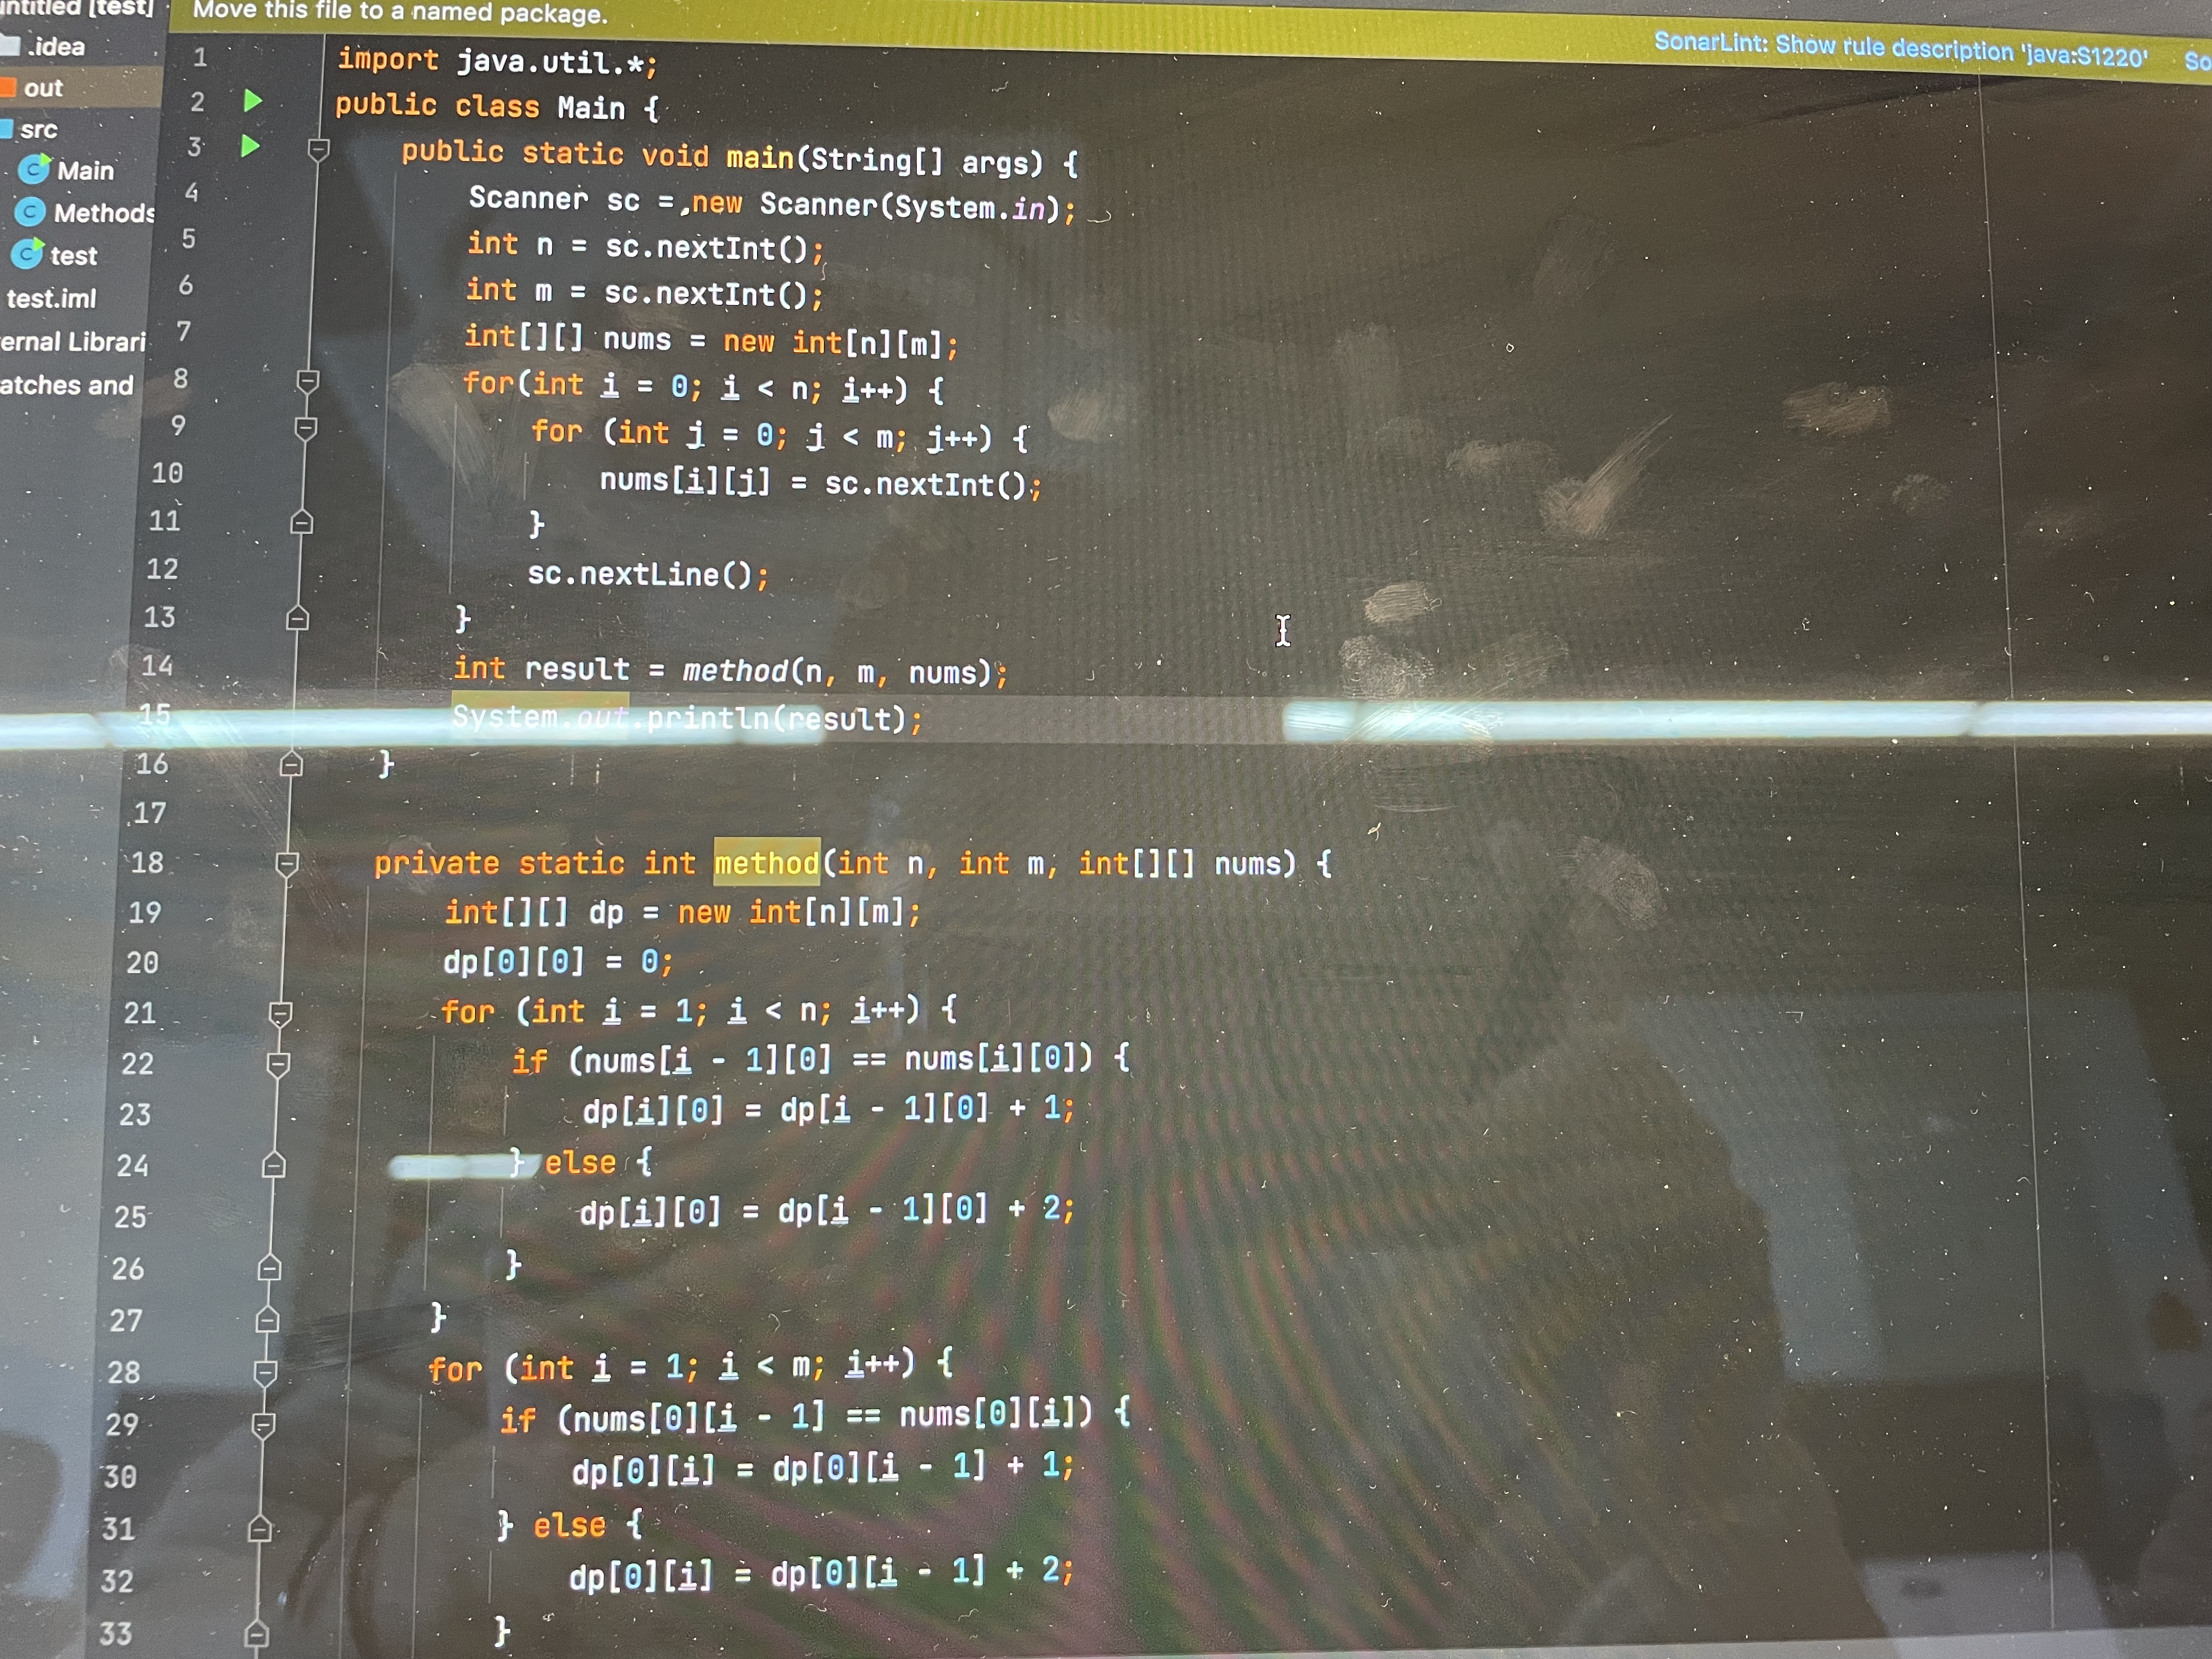Click the run arrow beside main method
The image size is (2212, 1659).
click(x=250, y=146)
